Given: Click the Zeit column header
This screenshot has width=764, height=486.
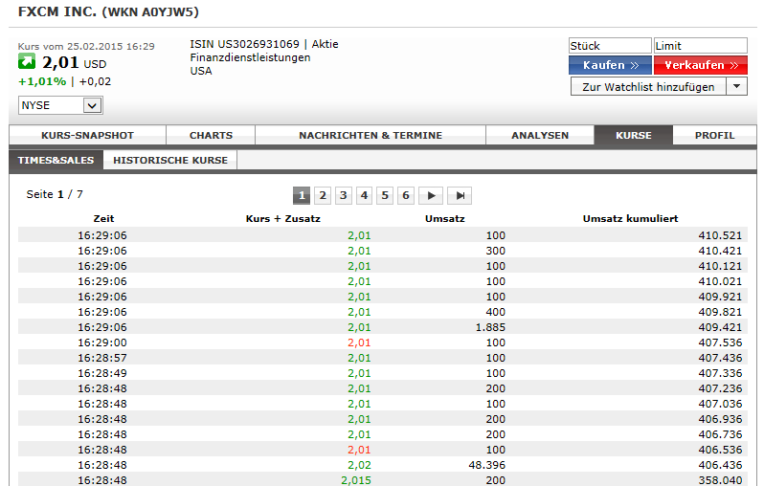Looking at the screenshot, I should 103,219.
